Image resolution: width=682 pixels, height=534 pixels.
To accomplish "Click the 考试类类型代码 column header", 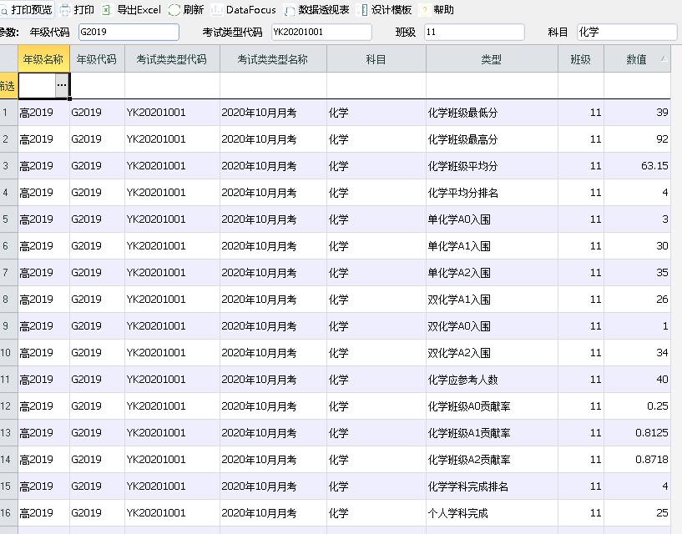I will (x=172, y=58).
